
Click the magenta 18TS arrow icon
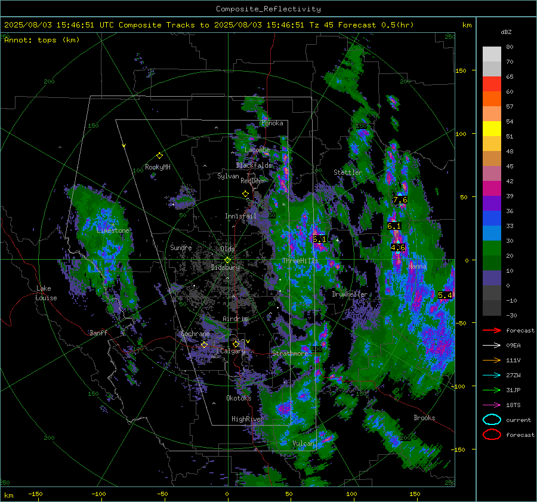pos(492,405)
